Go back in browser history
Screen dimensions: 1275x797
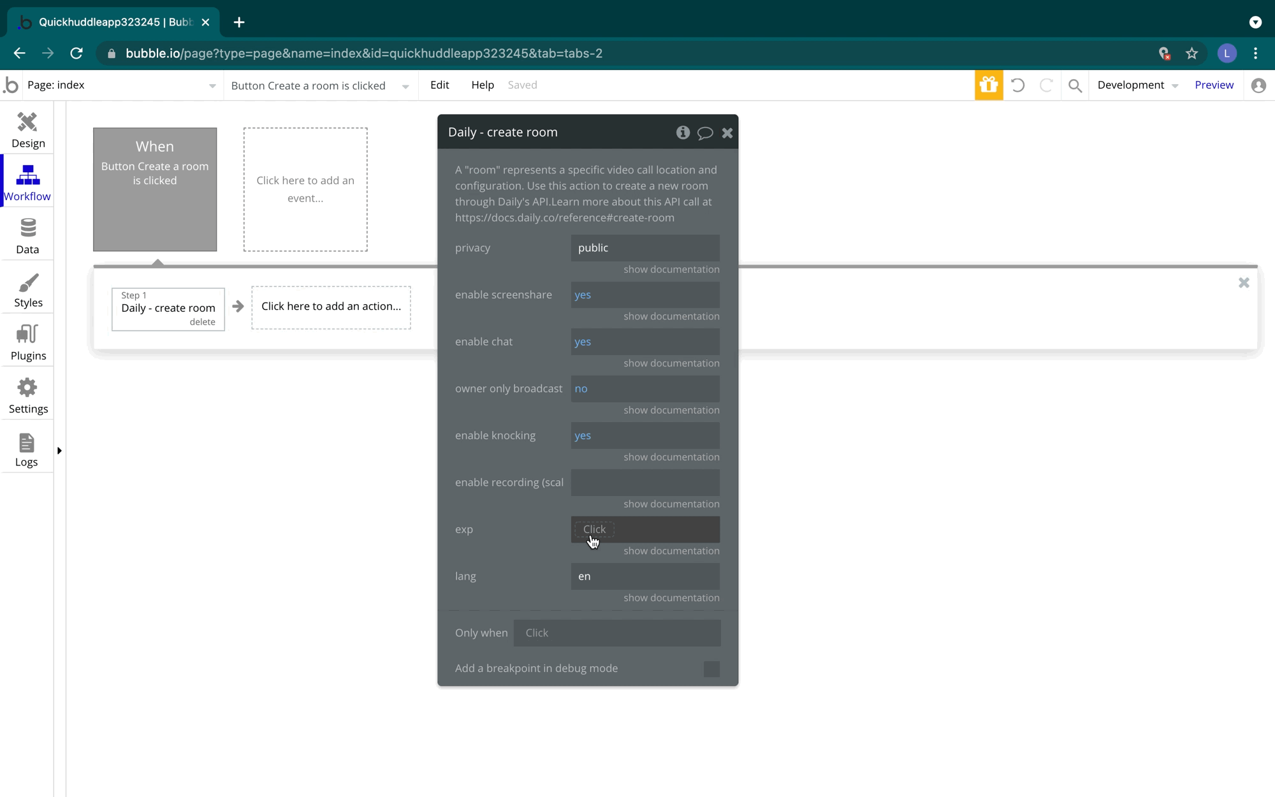click(19, 54)
